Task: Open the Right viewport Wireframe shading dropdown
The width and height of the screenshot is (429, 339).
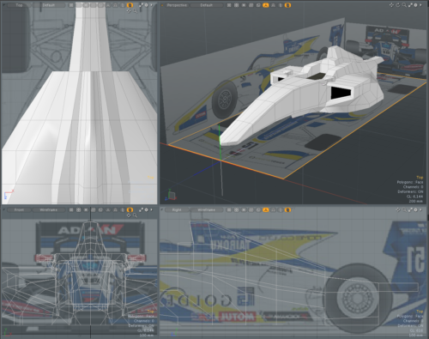Action: pyautogui.click(x=207, y=209)
